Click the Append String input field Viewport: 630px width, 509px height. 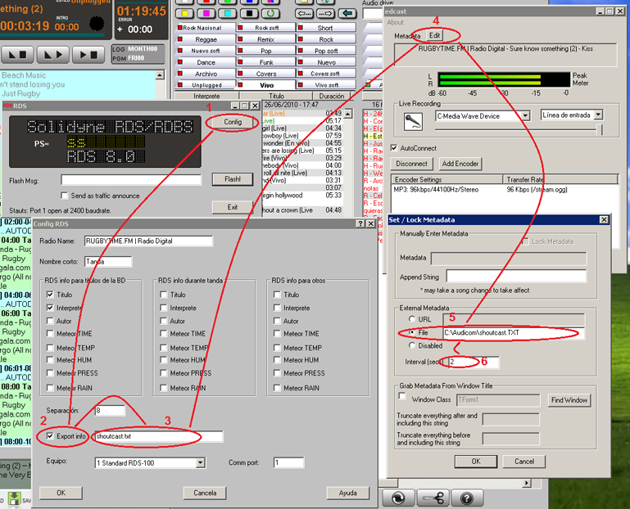516,277
